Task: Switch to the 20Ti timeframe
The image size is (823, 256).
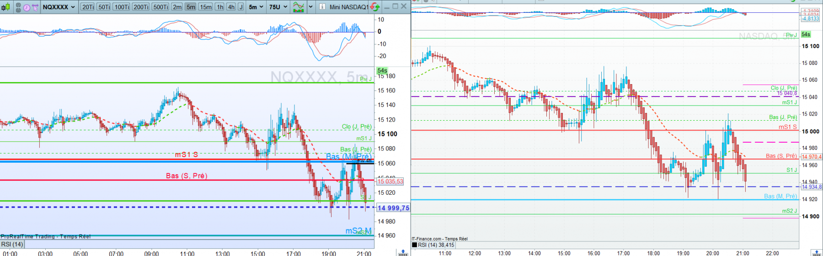Action: click(x=87, y=7)
